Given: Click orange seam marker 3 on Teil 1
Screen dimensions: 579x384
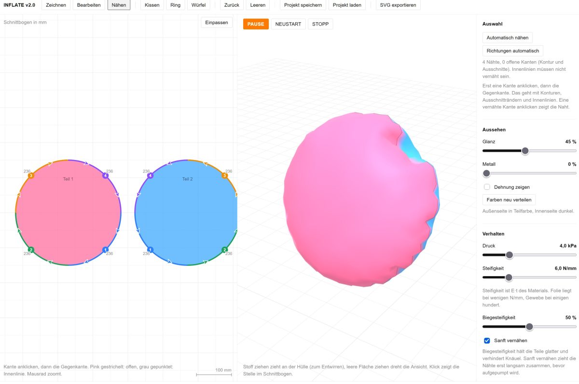Looking at the screenshot, I should (x=31, y=176).
